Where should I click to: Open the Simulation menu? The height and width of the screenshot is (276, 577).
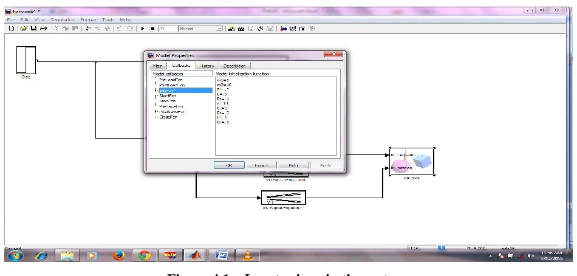point(63,20)
